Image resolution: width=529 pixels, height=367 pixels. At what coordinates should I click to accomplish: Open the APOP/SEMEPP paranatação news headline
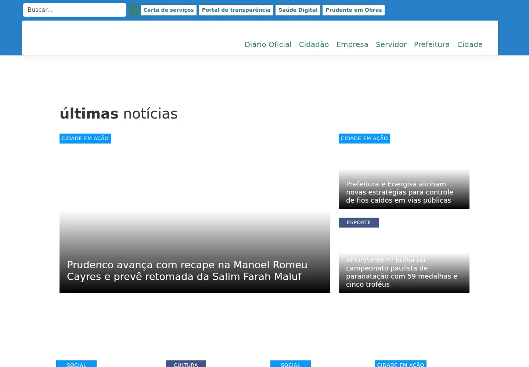click(402, 272)
